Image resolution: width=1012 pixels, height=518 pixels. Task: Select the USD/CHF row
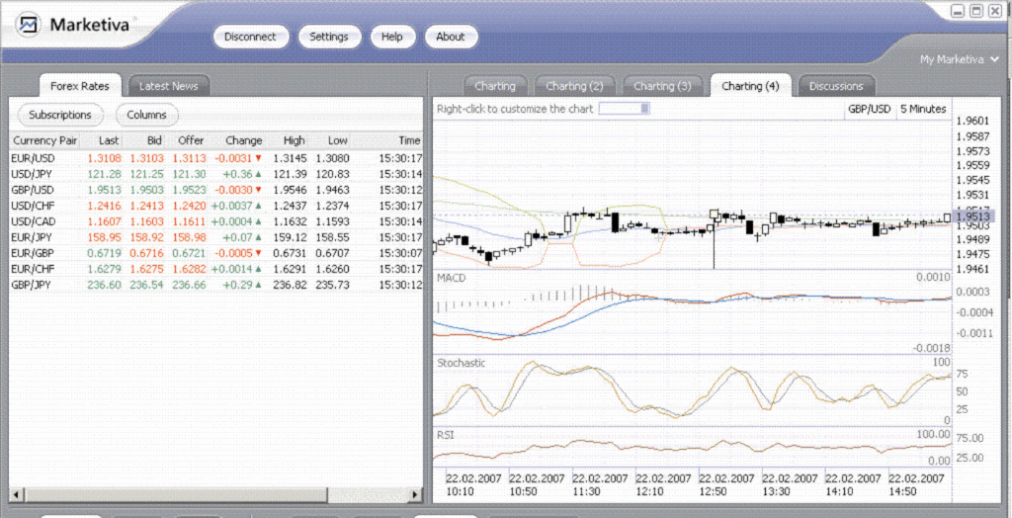click(x=216, y=206)
